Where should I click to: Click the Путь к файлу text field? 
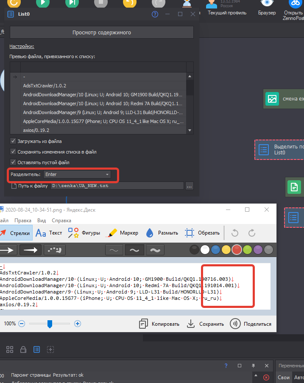tap(117, 186)
